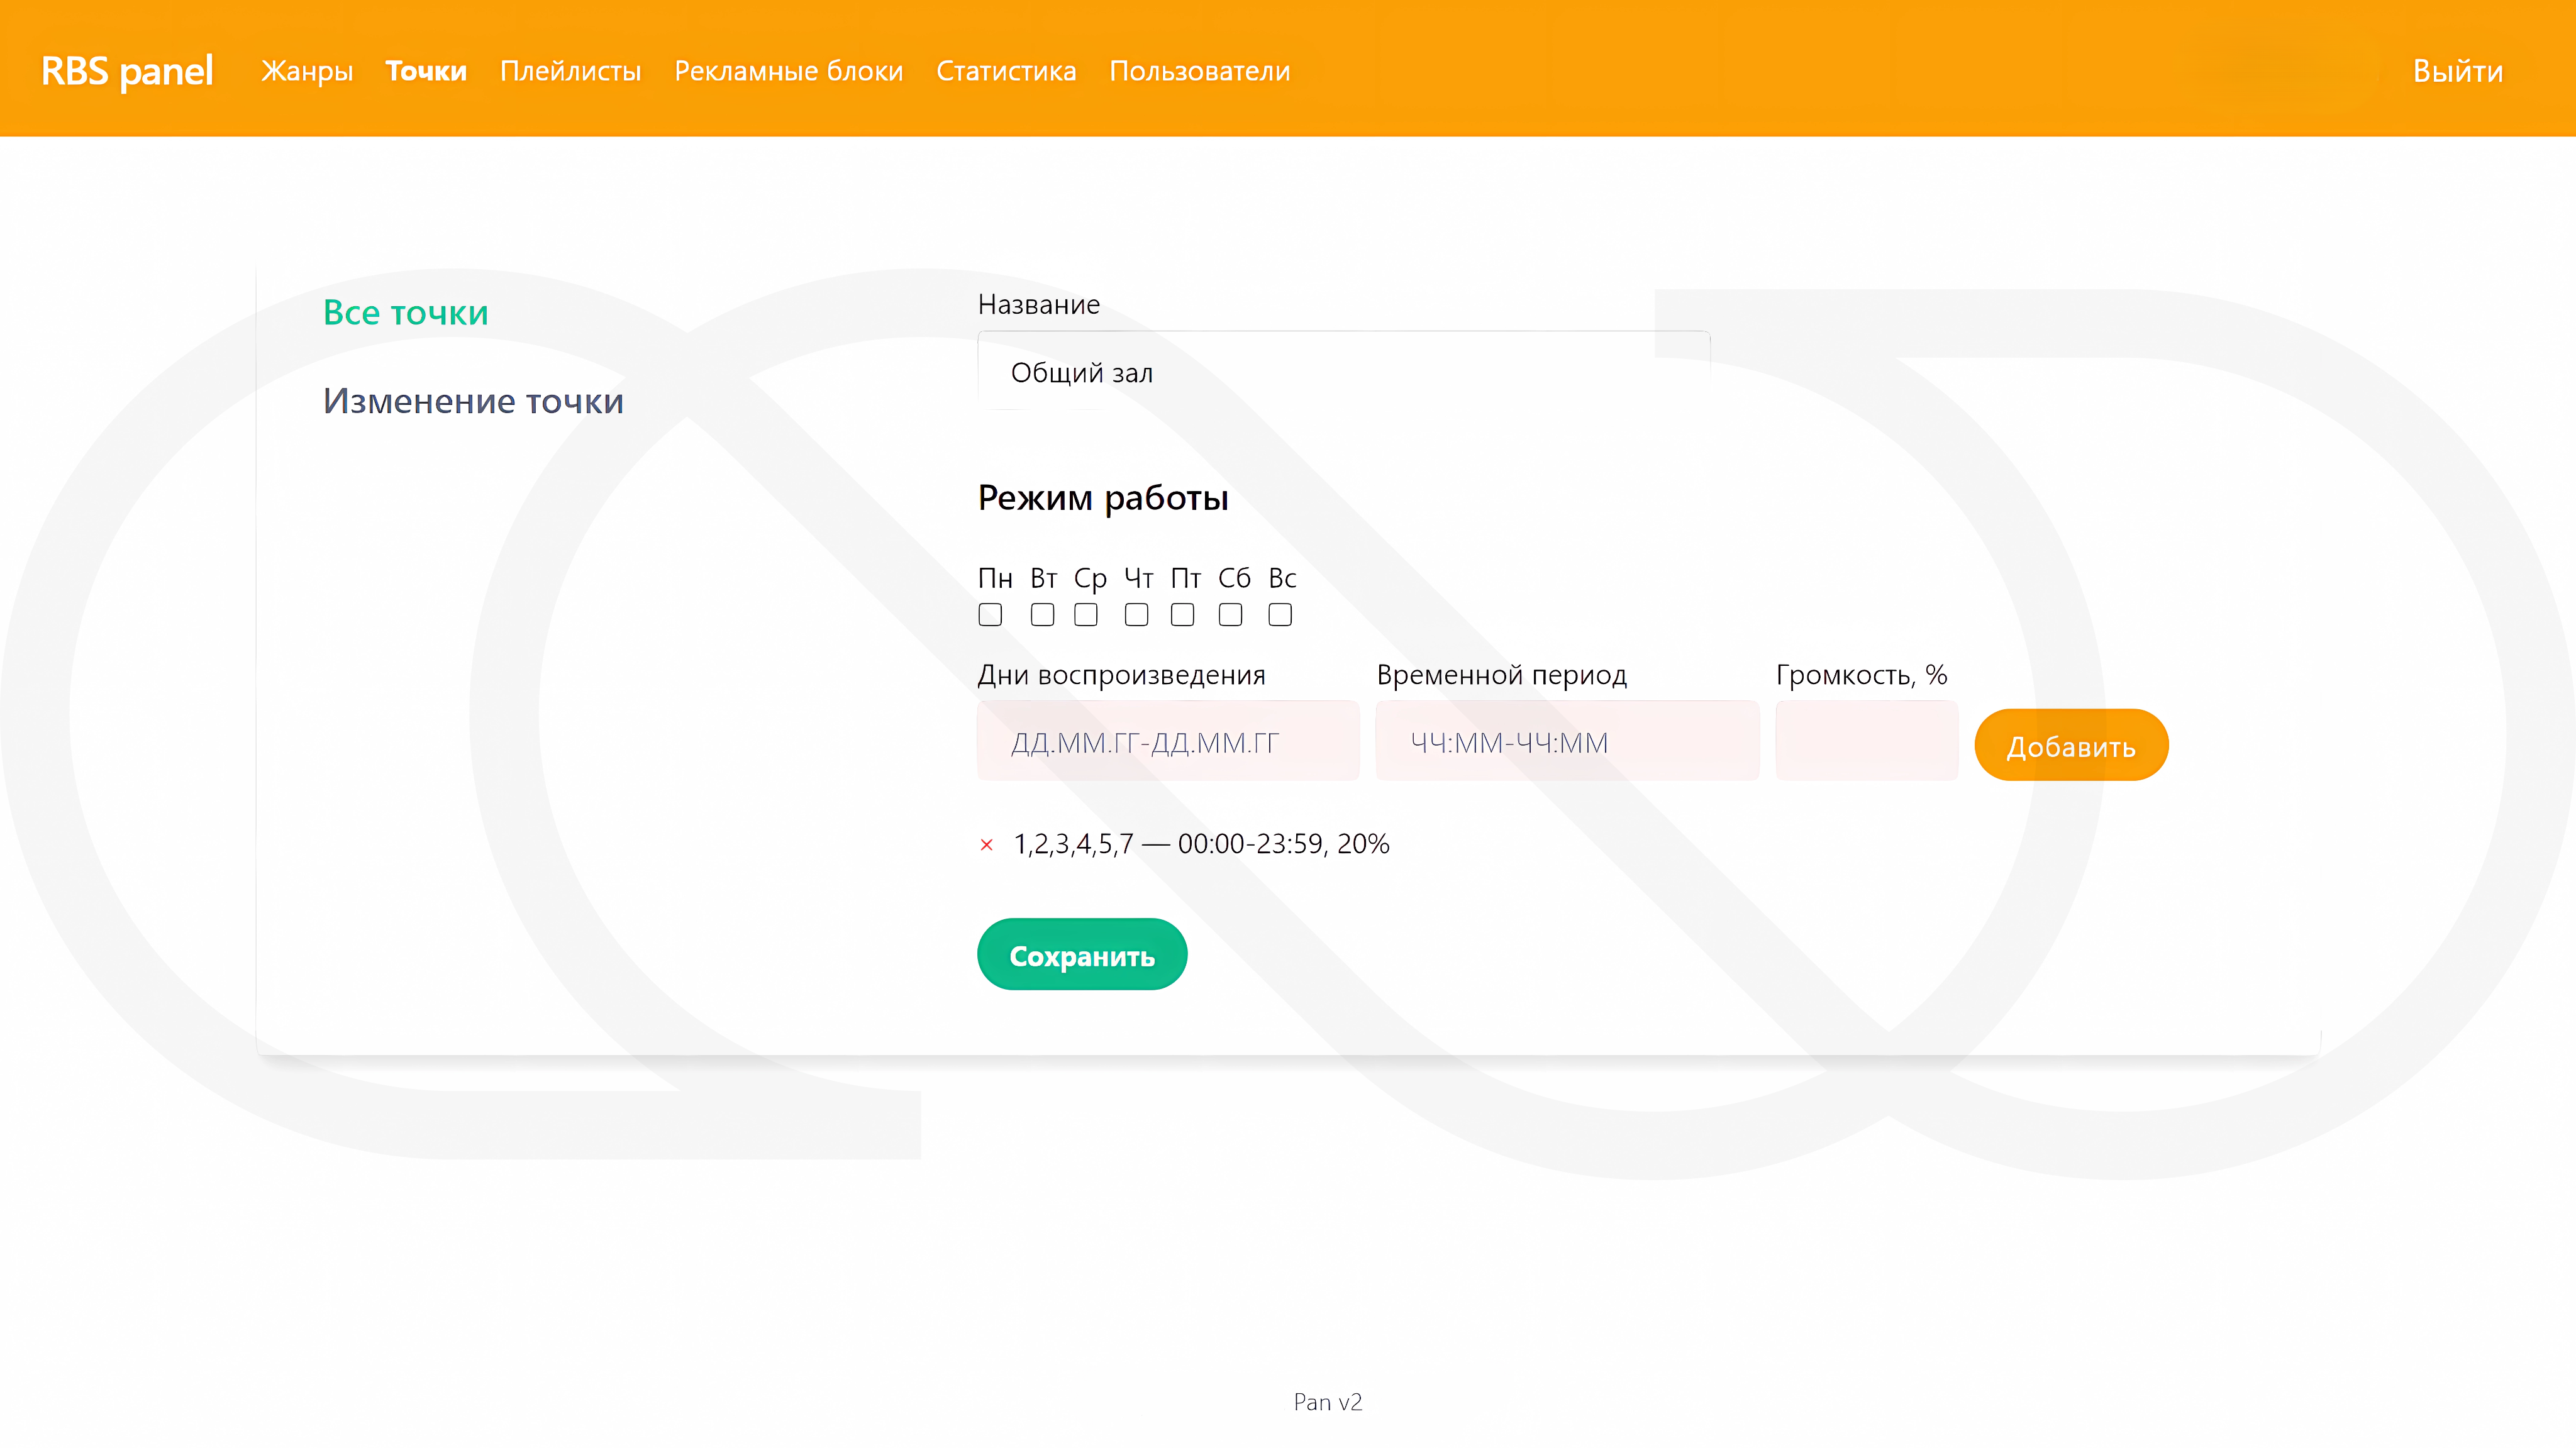Open Рекламные блоки in the navigation
This screenshot has height=1448, width=2576.
click(x=788, y=71)
